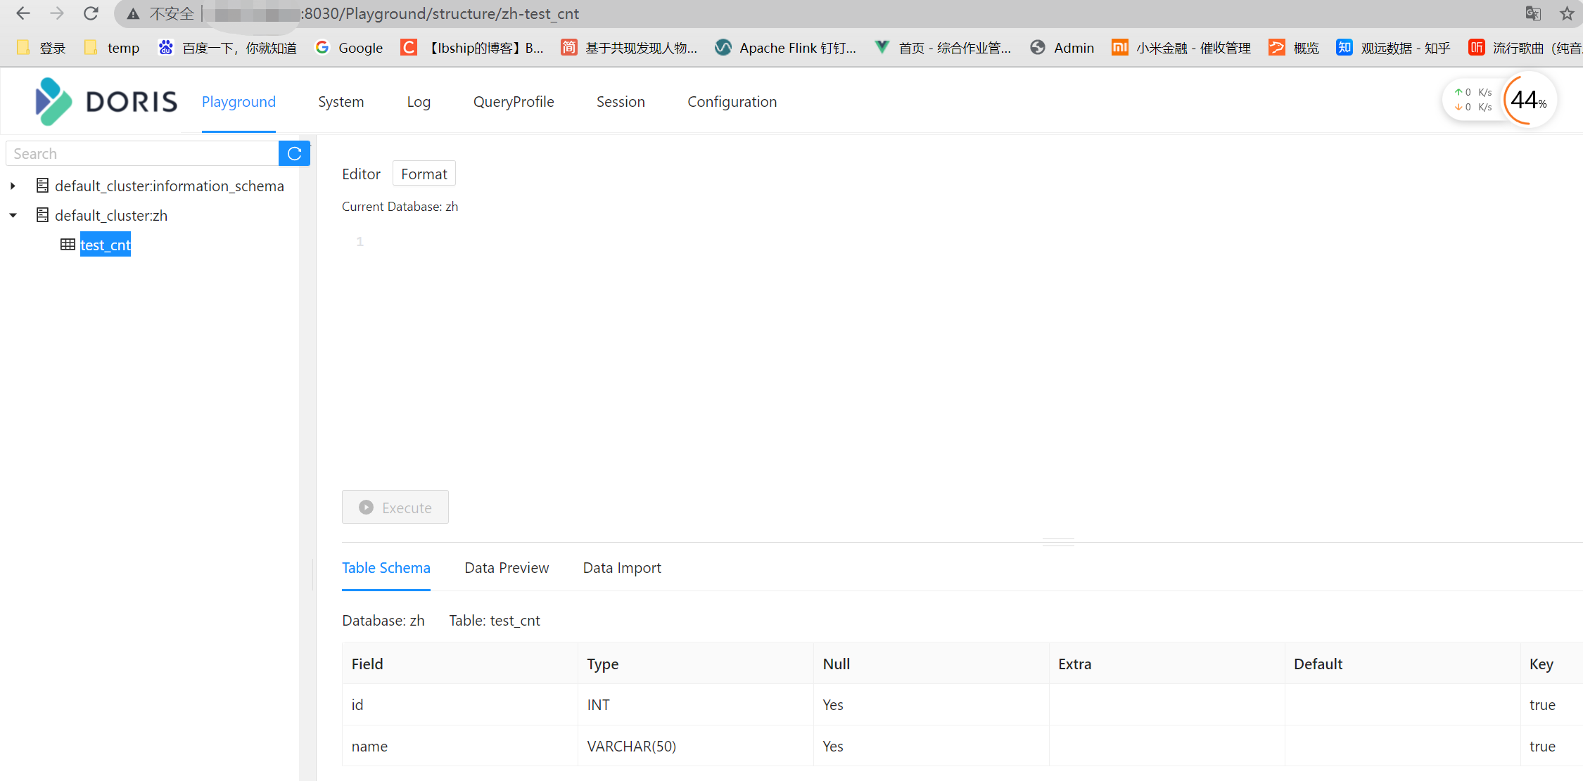Click the refresh icon next to Search box

pyautogui.click(x=294, y=153)
